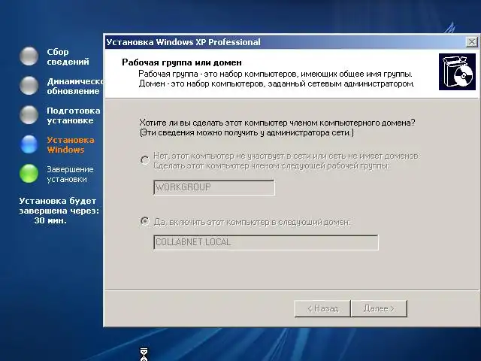Image resolution: width=481 pixels, height=361 pixels.
Task: Click the orange "Установка Windows" step label
Action: point(71,145)
